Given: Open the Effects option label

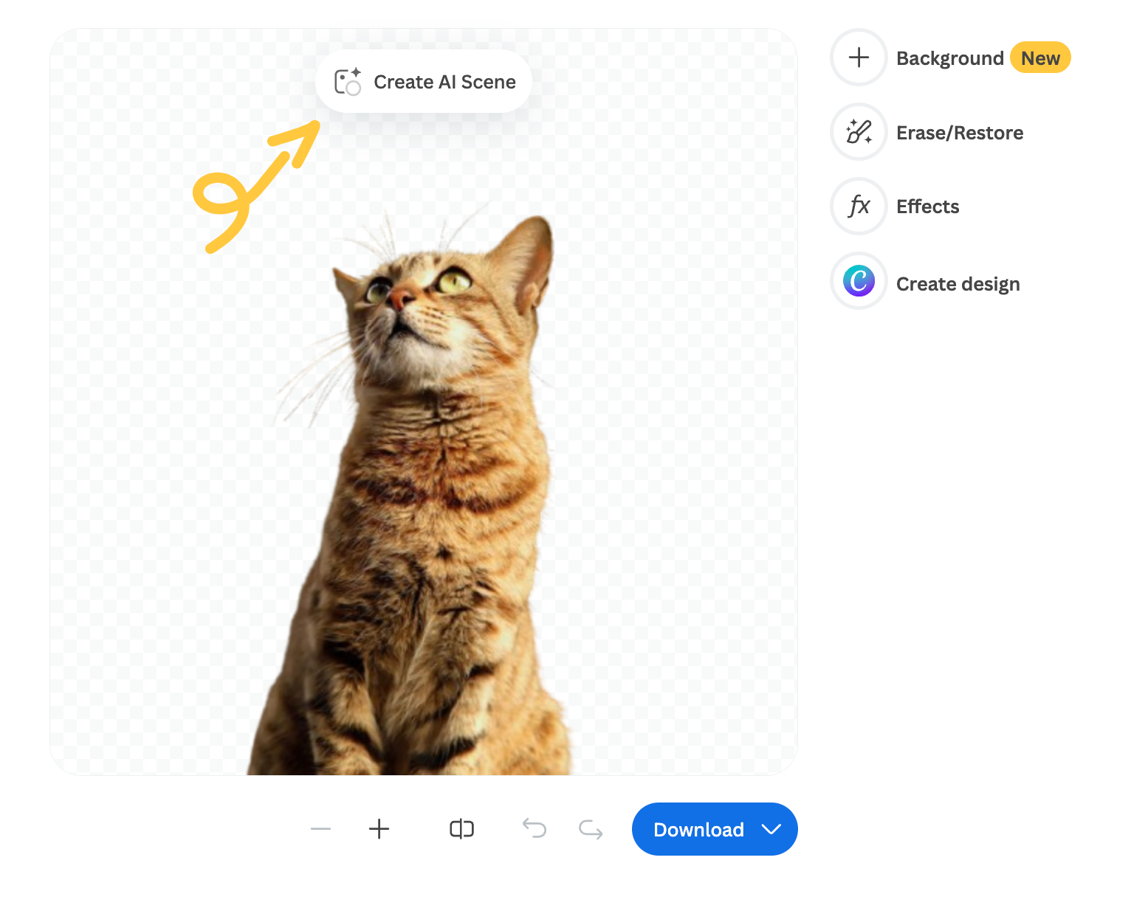Looking at the screenshot, I should [927, 207].
